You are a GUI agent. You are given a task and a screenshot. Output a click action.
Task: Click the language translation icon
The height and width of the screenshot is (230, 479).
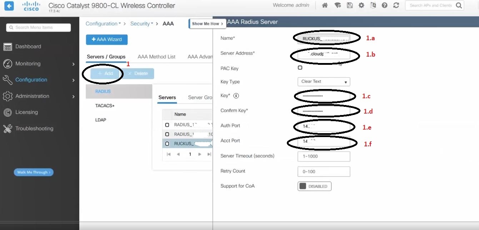click(373, 5)
